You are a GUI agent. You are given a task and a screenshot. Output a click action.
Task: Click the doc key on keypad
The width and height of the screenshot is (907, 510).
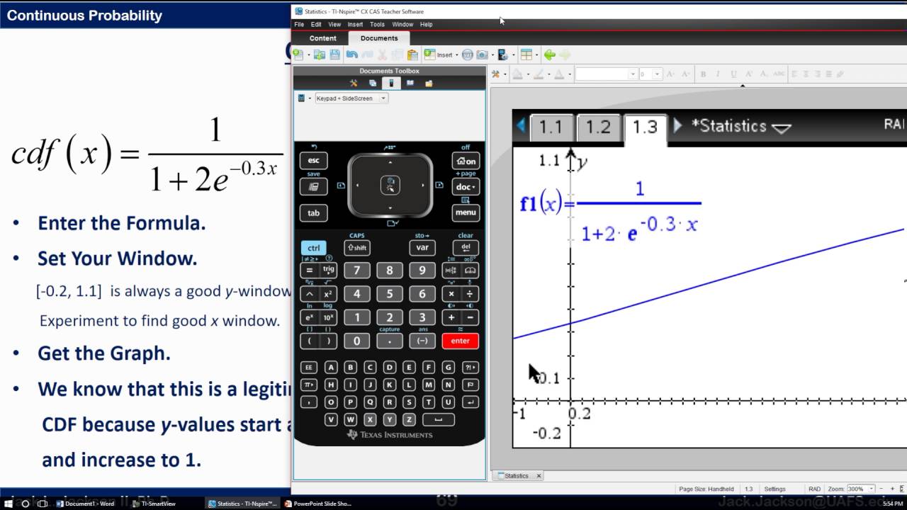click(466, 187)
